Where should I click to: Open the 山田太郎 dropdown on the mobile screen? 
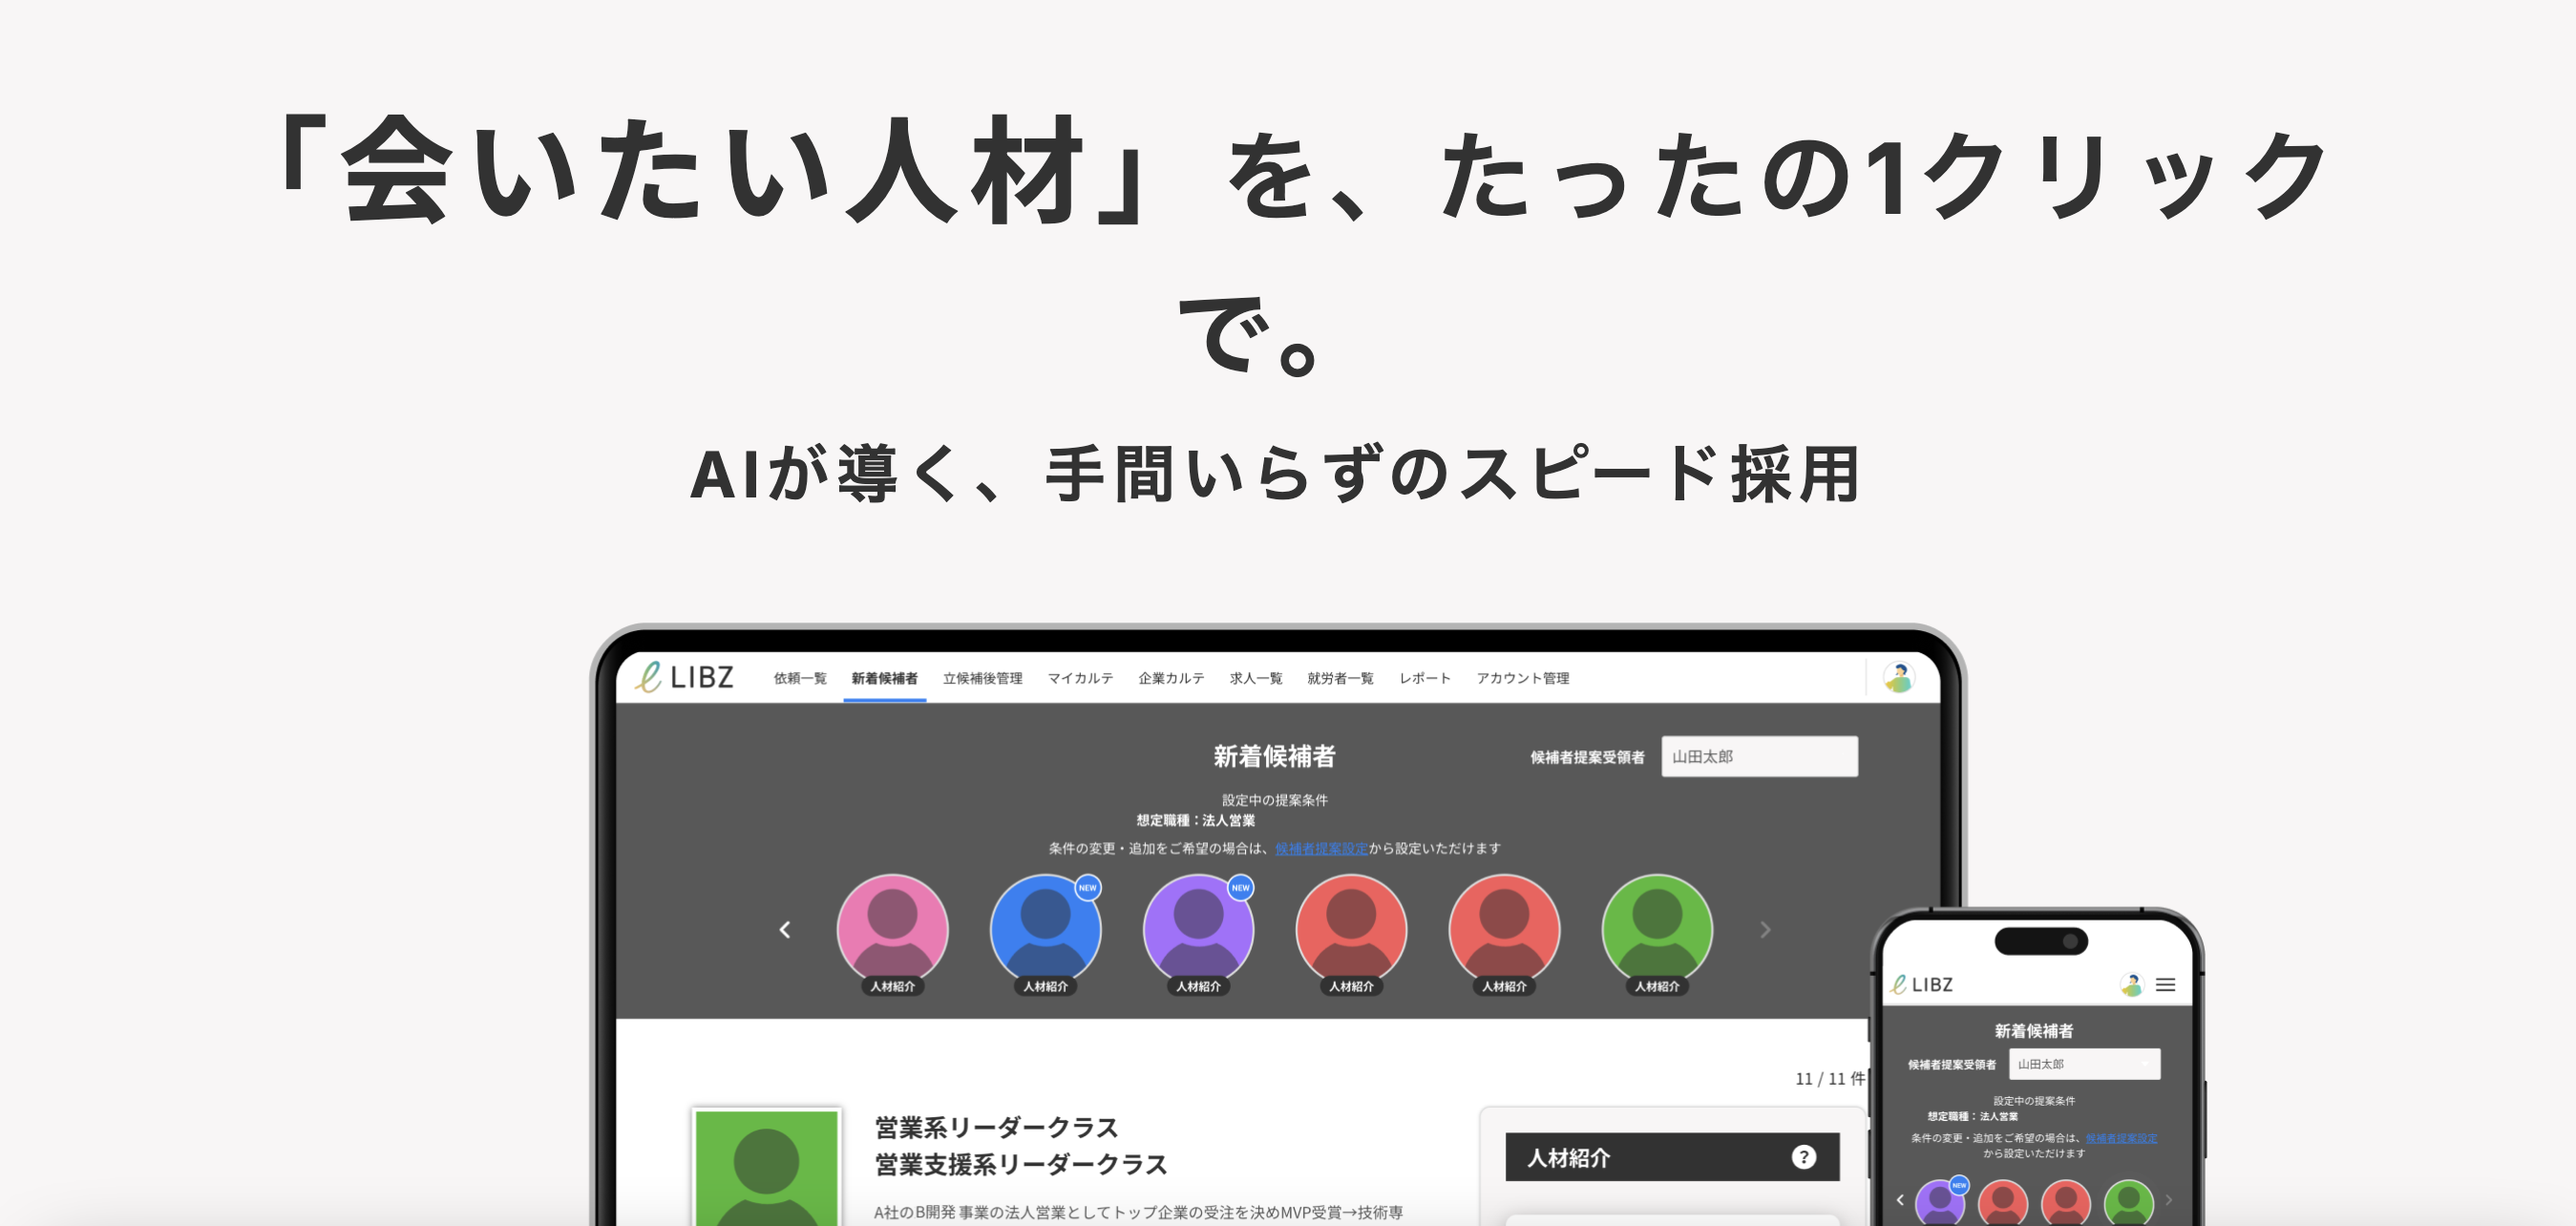click(2085, 1063)
